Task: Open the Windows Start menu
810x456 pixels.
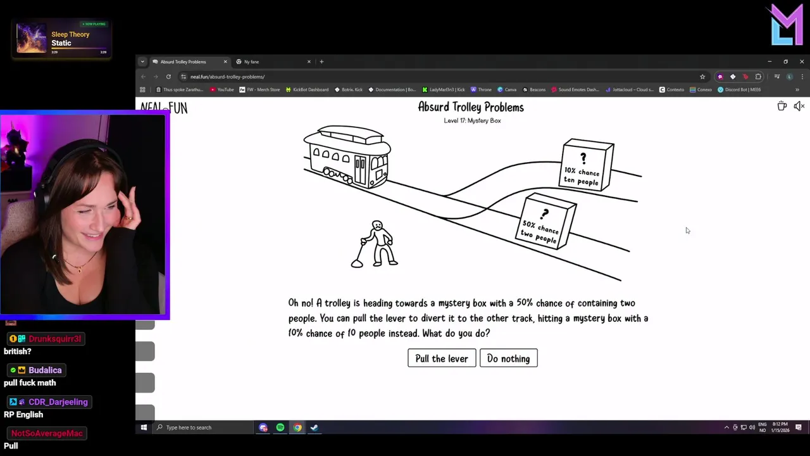Action: point(144,427)
